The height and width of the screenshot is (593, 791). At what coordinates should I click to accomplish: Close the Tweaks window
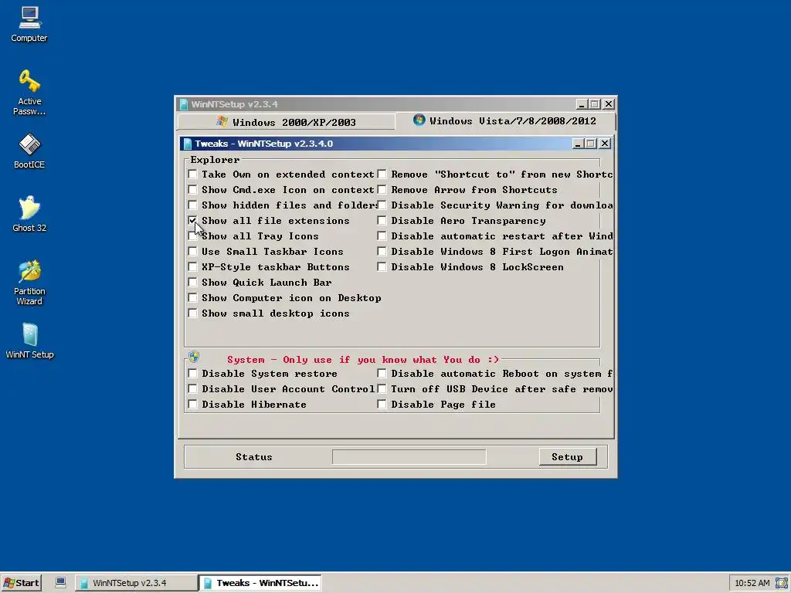[605, 144]
